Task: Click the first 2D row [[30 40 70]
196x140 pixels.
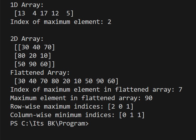Action: click(34, 47)
